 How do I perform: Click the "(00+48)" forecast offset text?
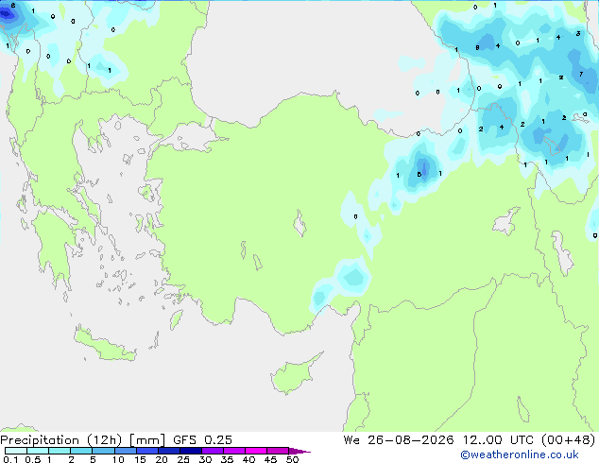pyautogui.click(x=569, y=440)
